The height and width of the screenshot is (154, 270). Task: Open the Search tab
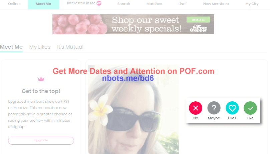coord(123,4)
